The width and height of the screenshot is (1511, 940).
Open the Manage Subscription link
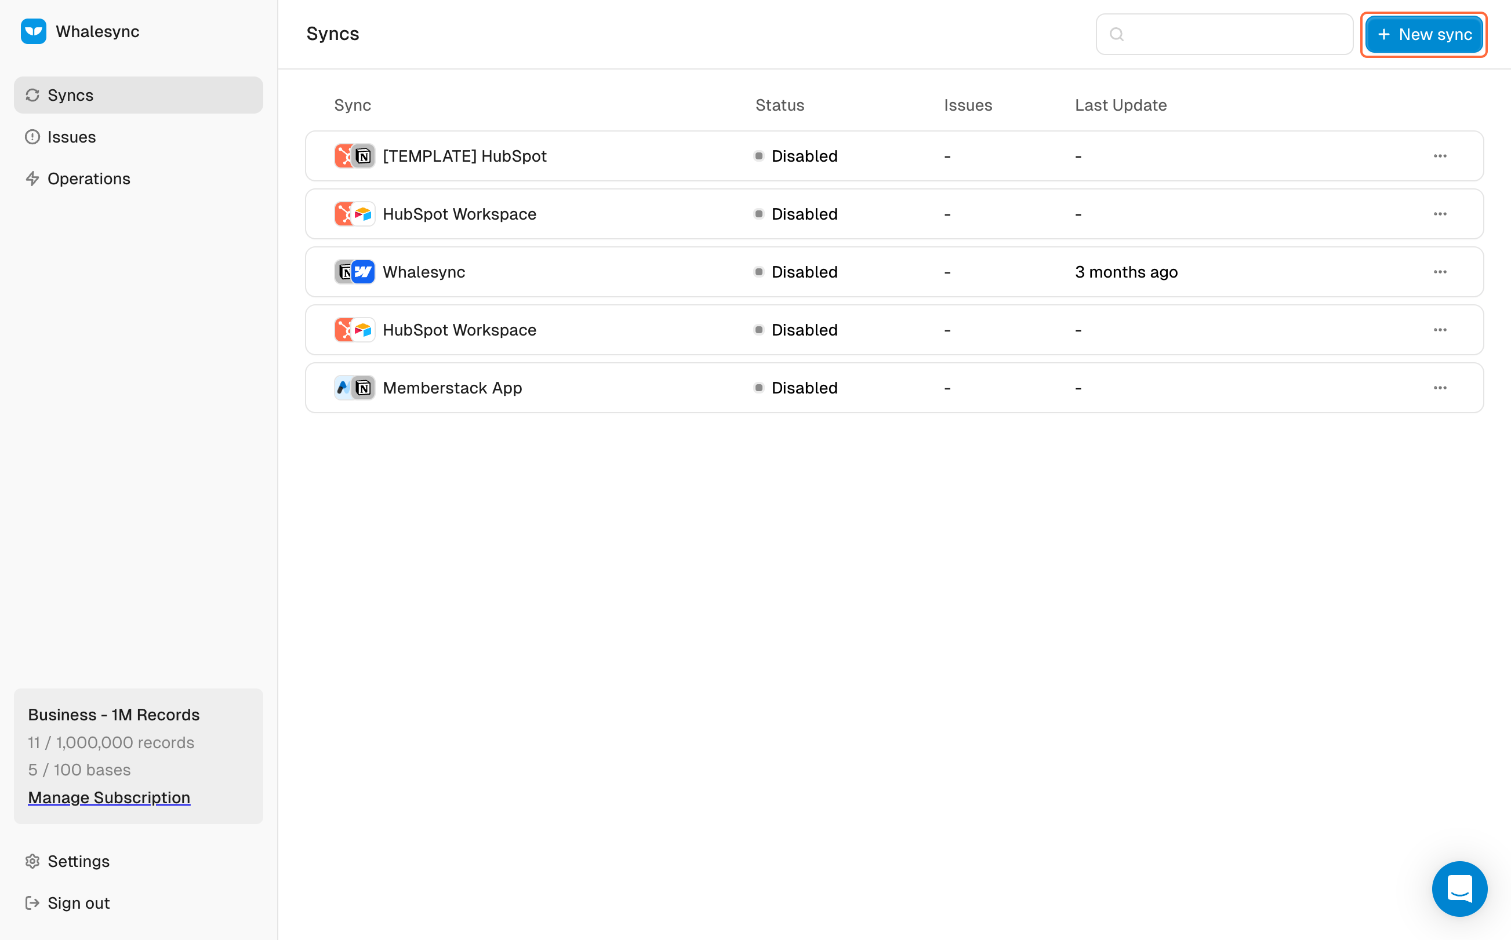[x=109, y=797]
